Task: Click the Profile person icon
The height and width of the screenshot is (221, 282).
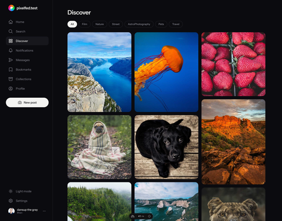Action: 10,88
